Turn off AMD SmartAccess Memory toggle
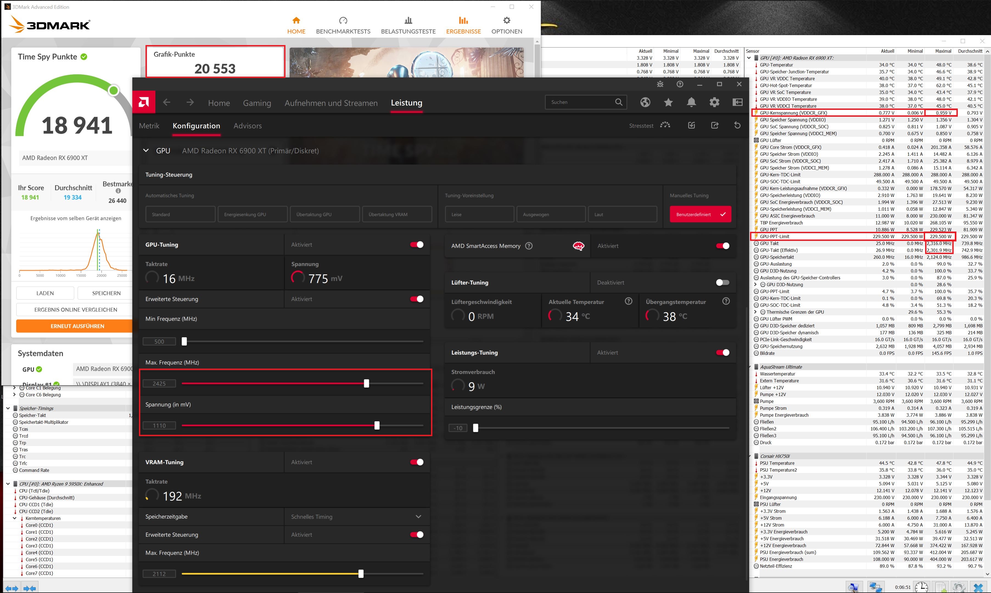This screenshot has width=991, height=593. tap(722, 246)
